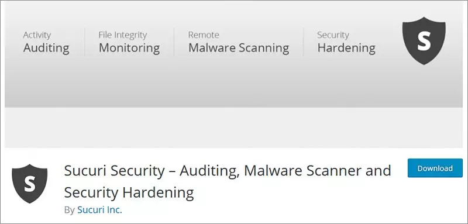The width and height of the screenshot is (468, 224).
Task: Click the light gray strip below banner
Action: click(x=233, y=127)
